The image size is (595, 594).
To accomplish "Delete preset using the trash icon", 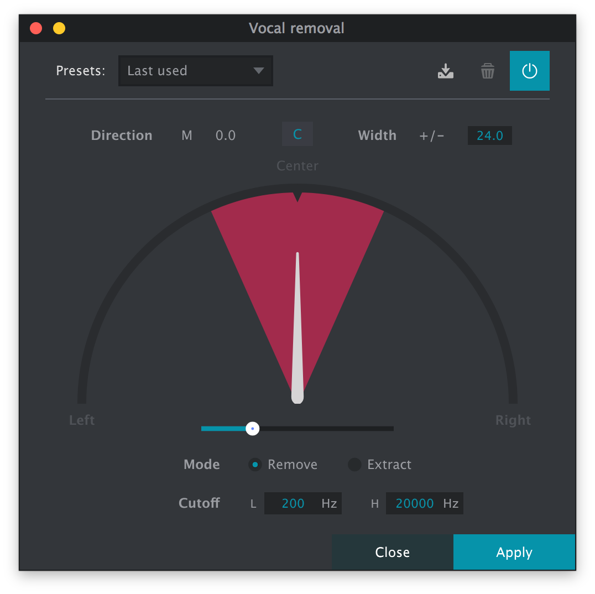I will tap(487, 71).
